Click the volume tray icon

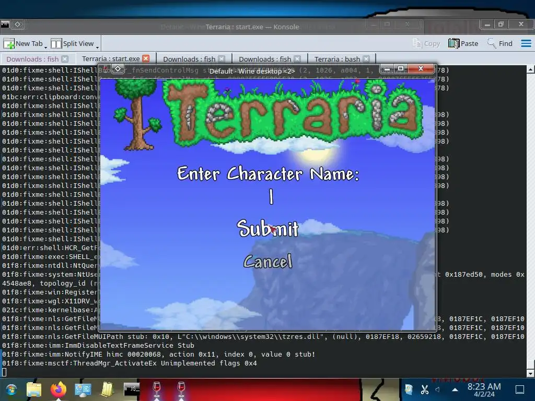point(437,390)
